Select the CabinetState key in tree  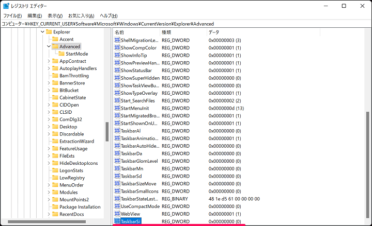(73, 98)
